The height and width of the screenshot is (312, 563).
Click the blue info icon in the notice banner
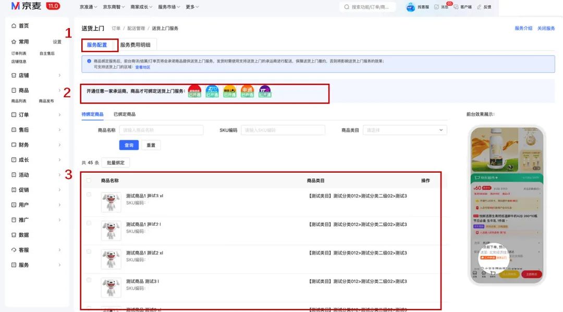tap(89, 61)
